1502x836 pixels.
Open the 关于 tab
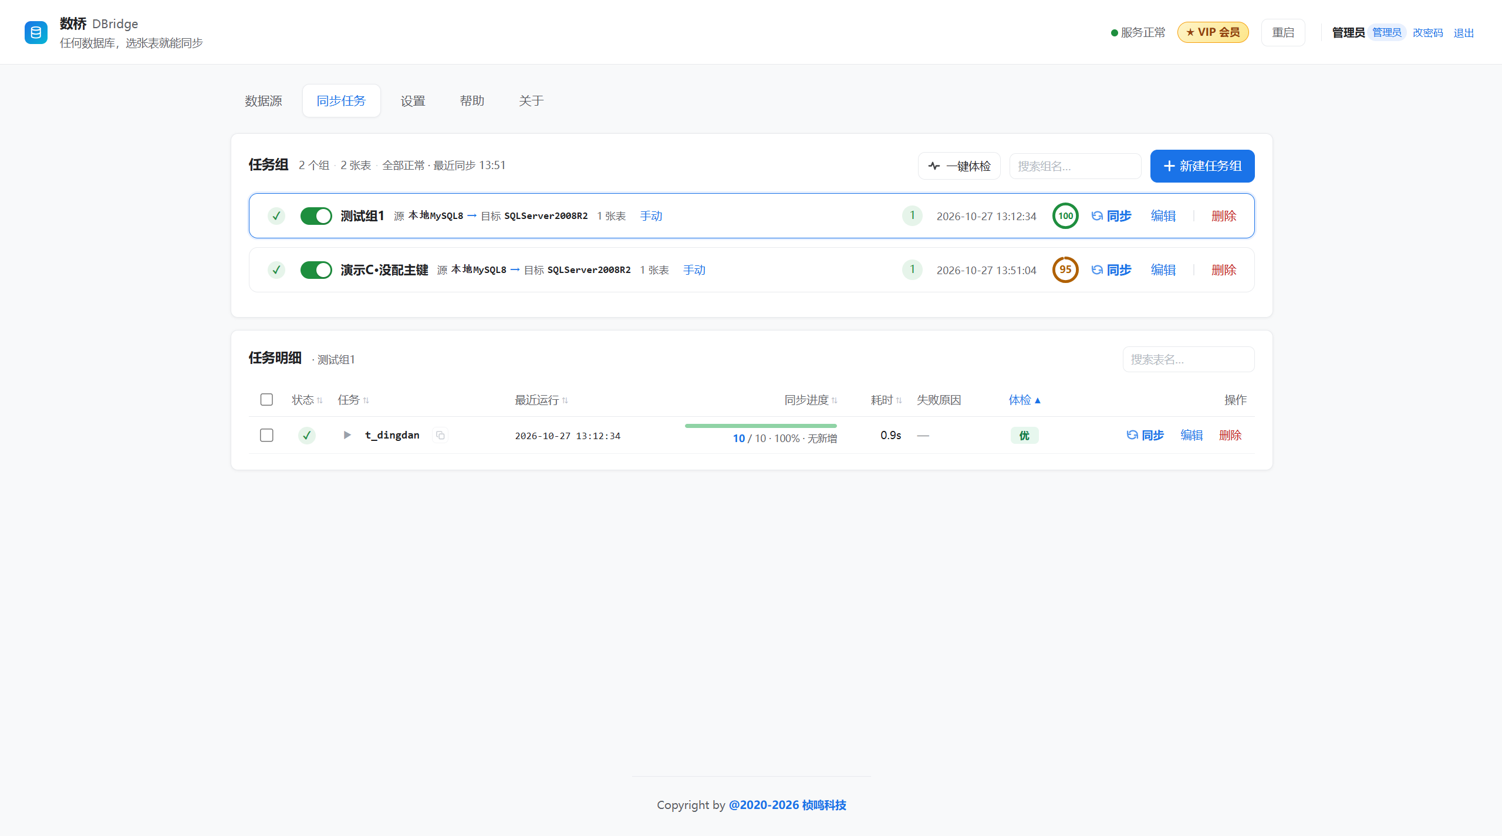tap(531, 101)
